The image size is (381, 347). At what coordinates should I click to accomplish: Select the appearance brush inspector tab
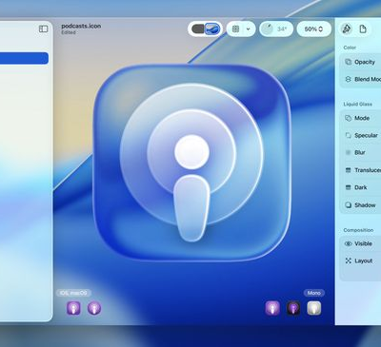tap(347, 29)
